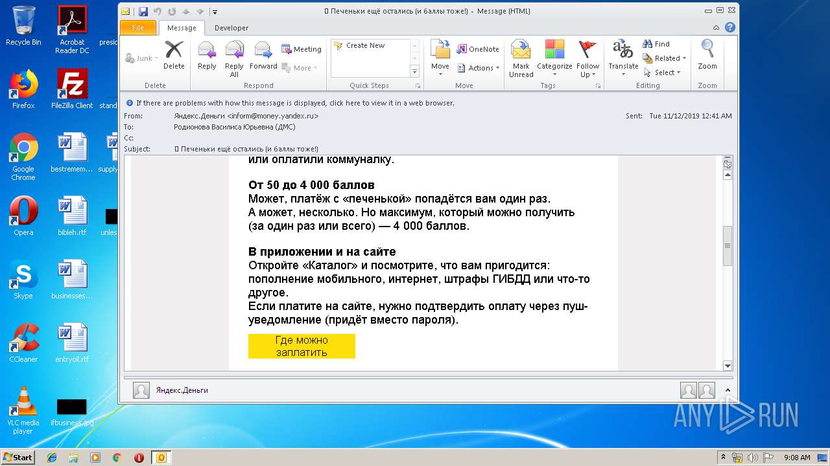The width and height of the screenshot is (830, 466).
Task: Switch to the Developer ribbon tab
Action: 231,28
